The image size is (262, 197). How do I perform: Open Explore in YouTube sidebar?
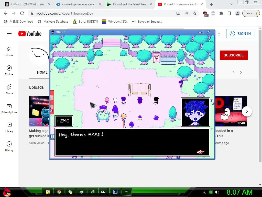[9, 70]
